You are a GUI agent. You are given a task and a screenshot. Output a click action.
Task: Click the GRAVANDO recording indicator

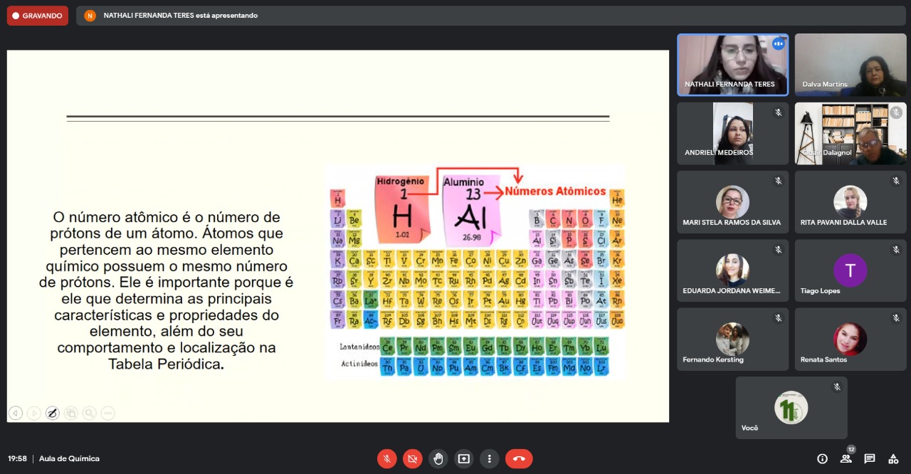[38, 16]
